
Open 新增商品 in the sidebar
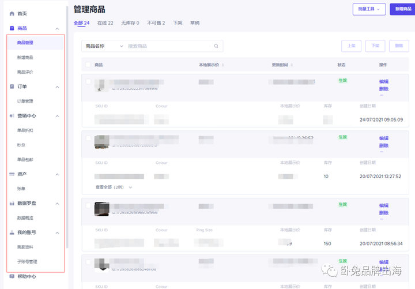coord(25,58)
